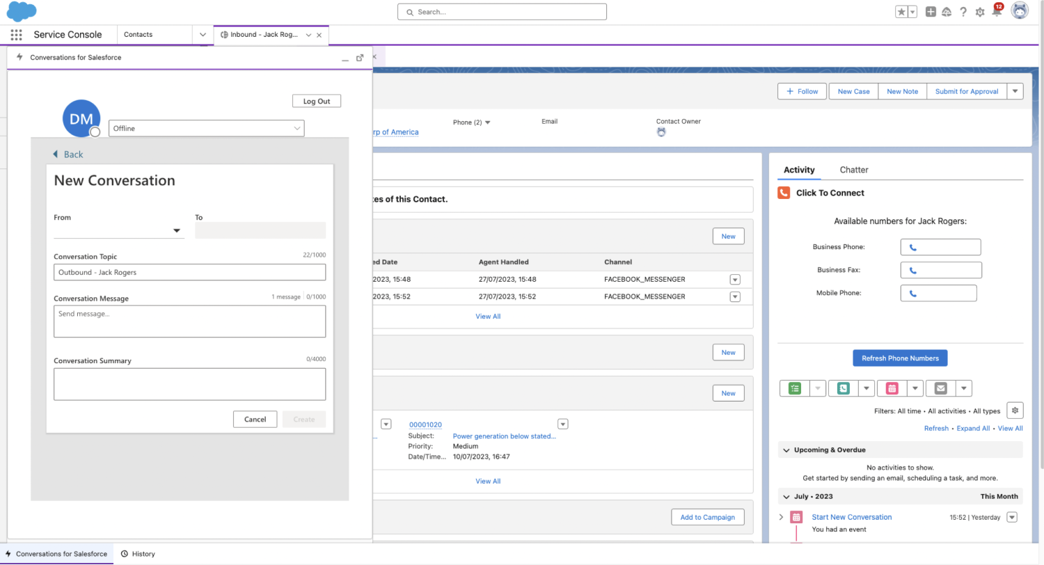The width and height of the screenshot is (1044, 565).
Task: Expand Start New Conversation event details
Action: coord(781,517)
